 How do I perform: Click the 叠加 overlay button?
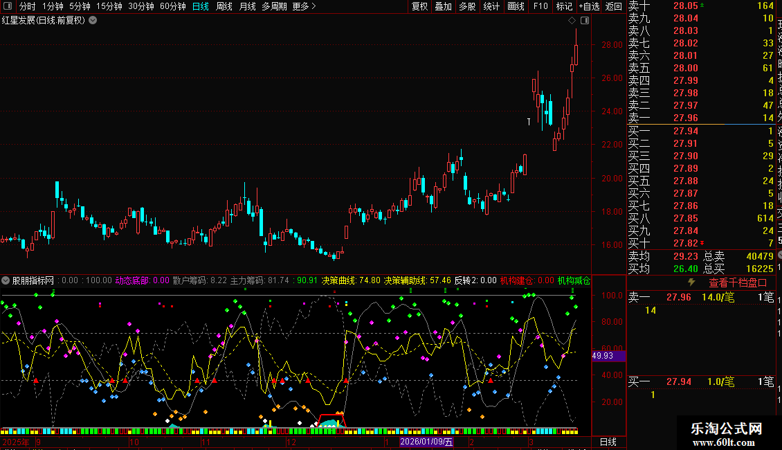click(443, 6)
